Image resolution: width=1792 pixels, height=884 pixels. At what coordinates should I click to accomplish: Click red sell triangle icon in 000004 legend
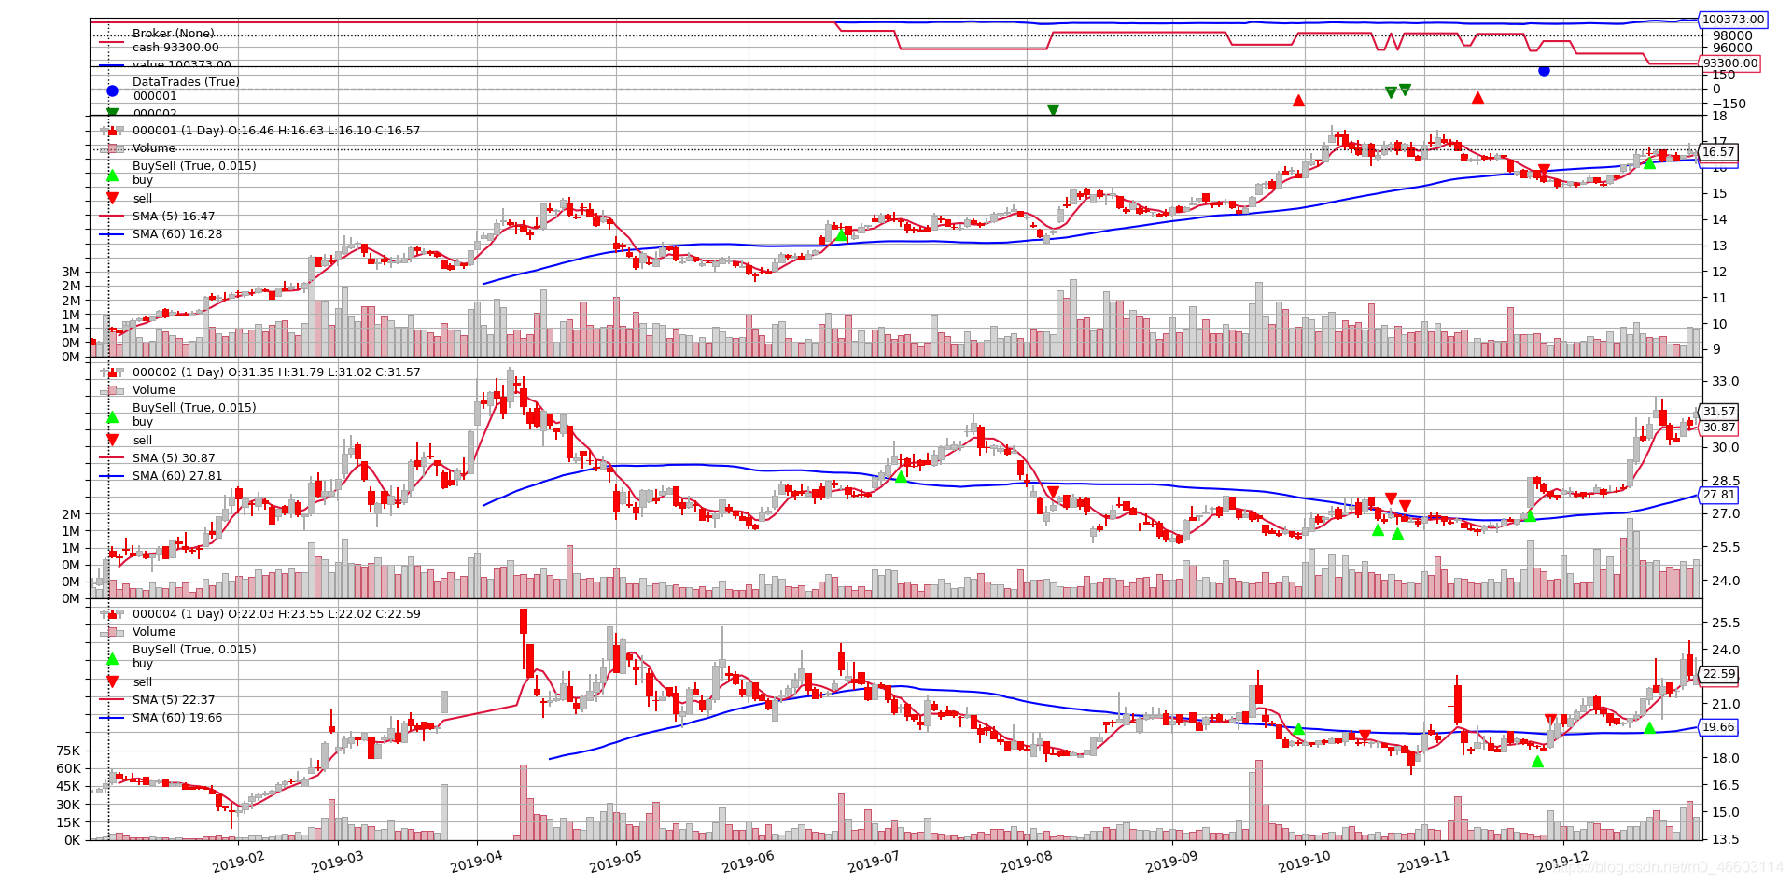click(112, 681)
